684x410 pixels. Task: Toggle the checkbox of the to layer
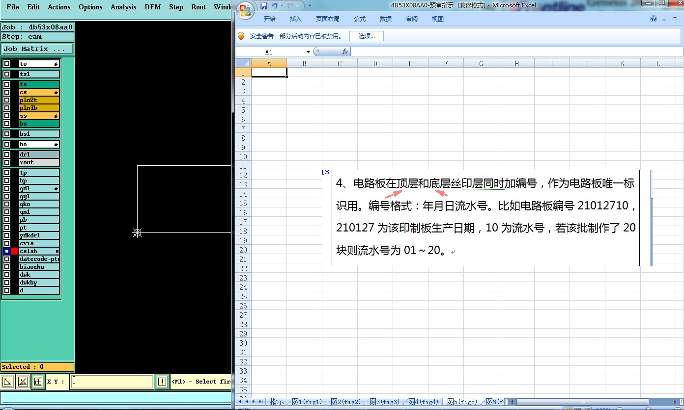(x=7, y=64)
